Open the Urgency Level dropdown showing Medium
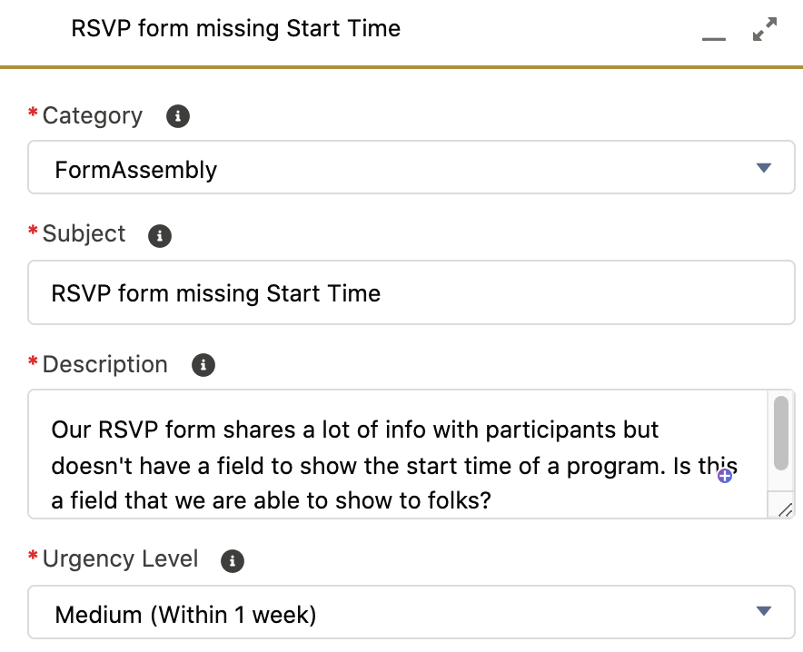The width and height of the screenshot is (803, 652). pyautogui.click(x=411, y=612)
